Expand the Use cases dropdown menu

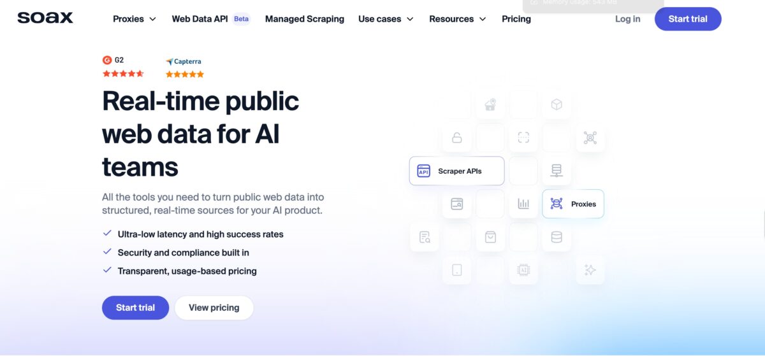pyautogui.click(x=386, y=19)
